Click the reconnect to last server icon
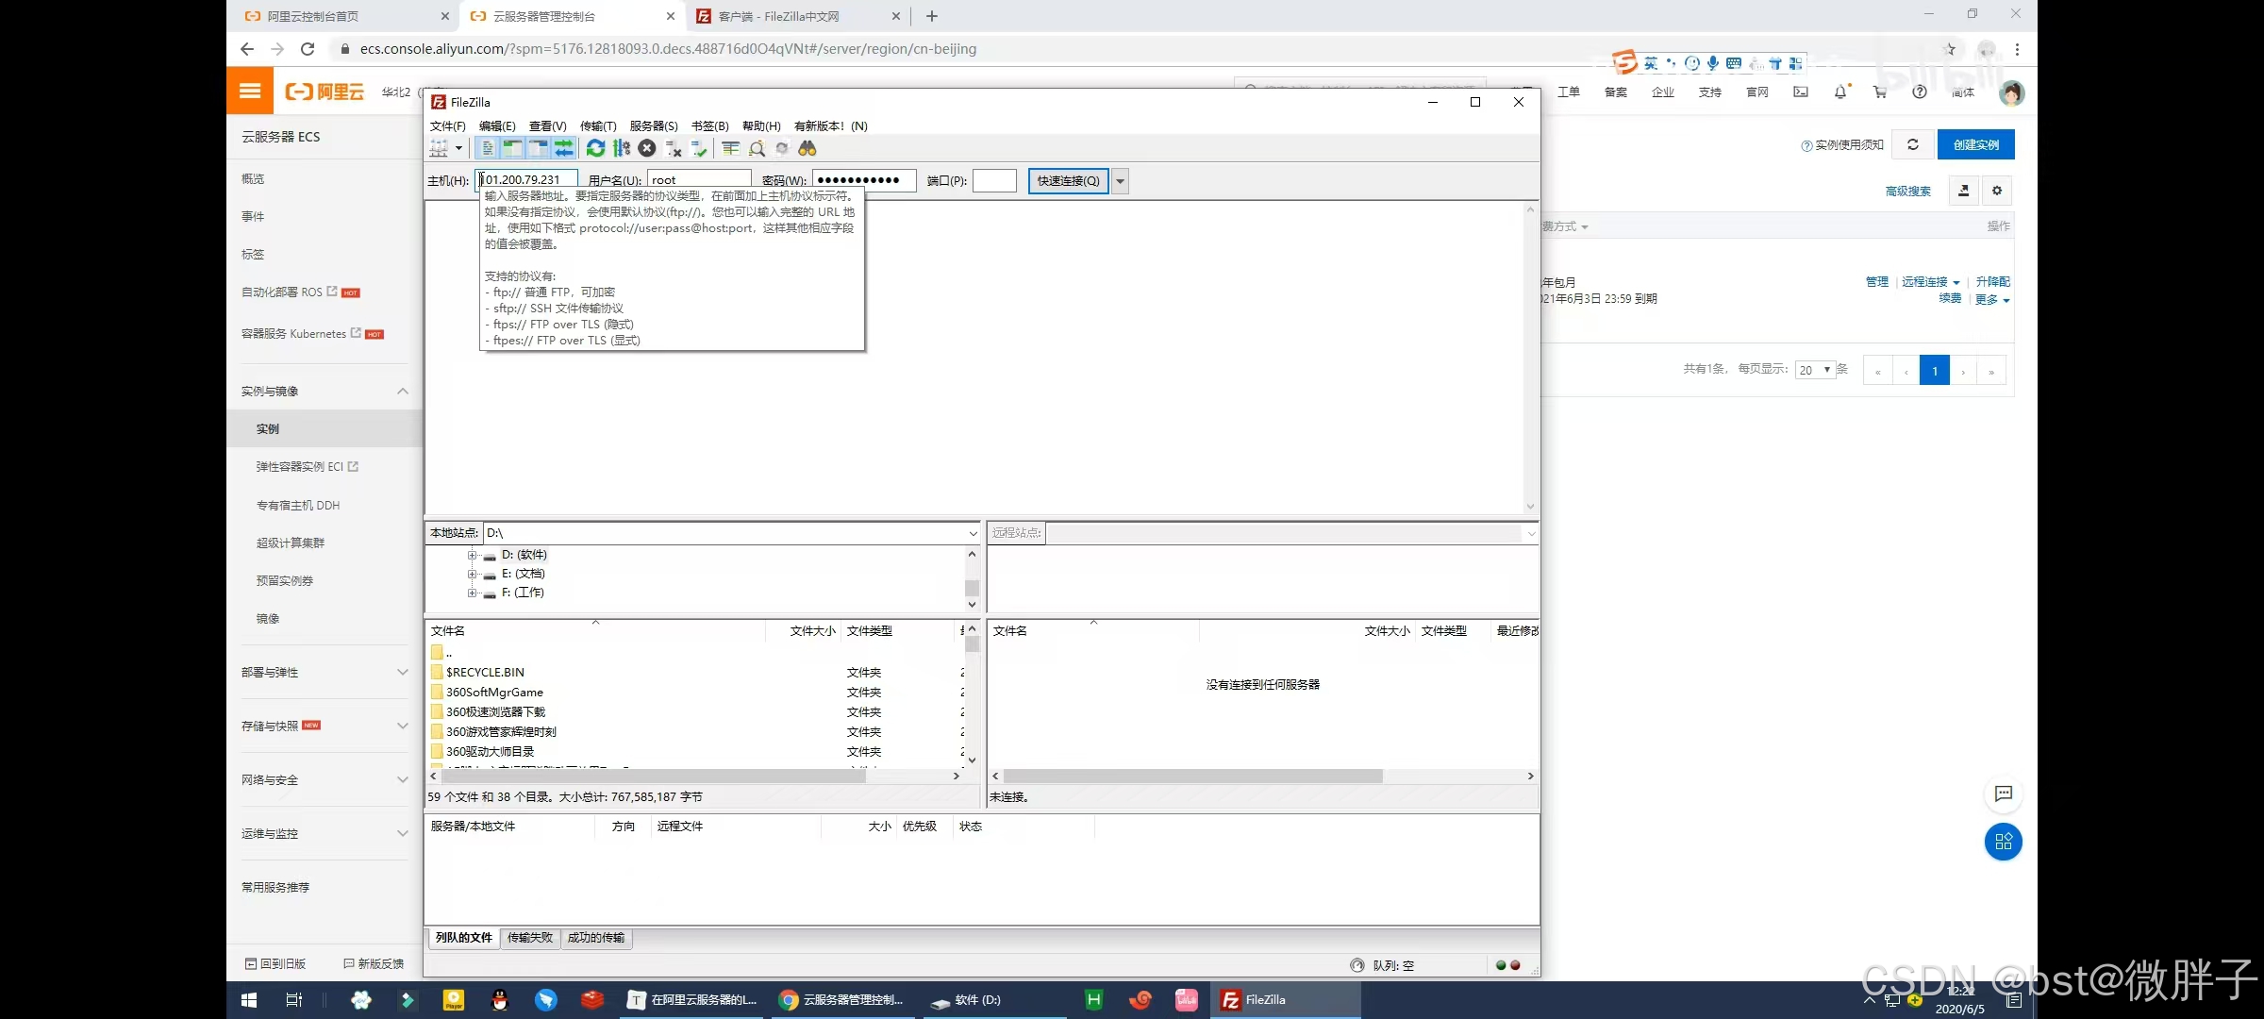This screenshot has height=1019, width=2264. point(699,148)
